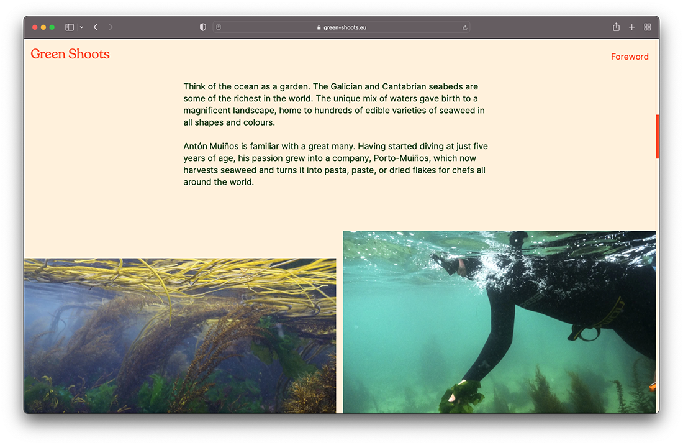Close the Safari window
The height and width of the screenshot is (445, 683).
(x=35, y=27)
